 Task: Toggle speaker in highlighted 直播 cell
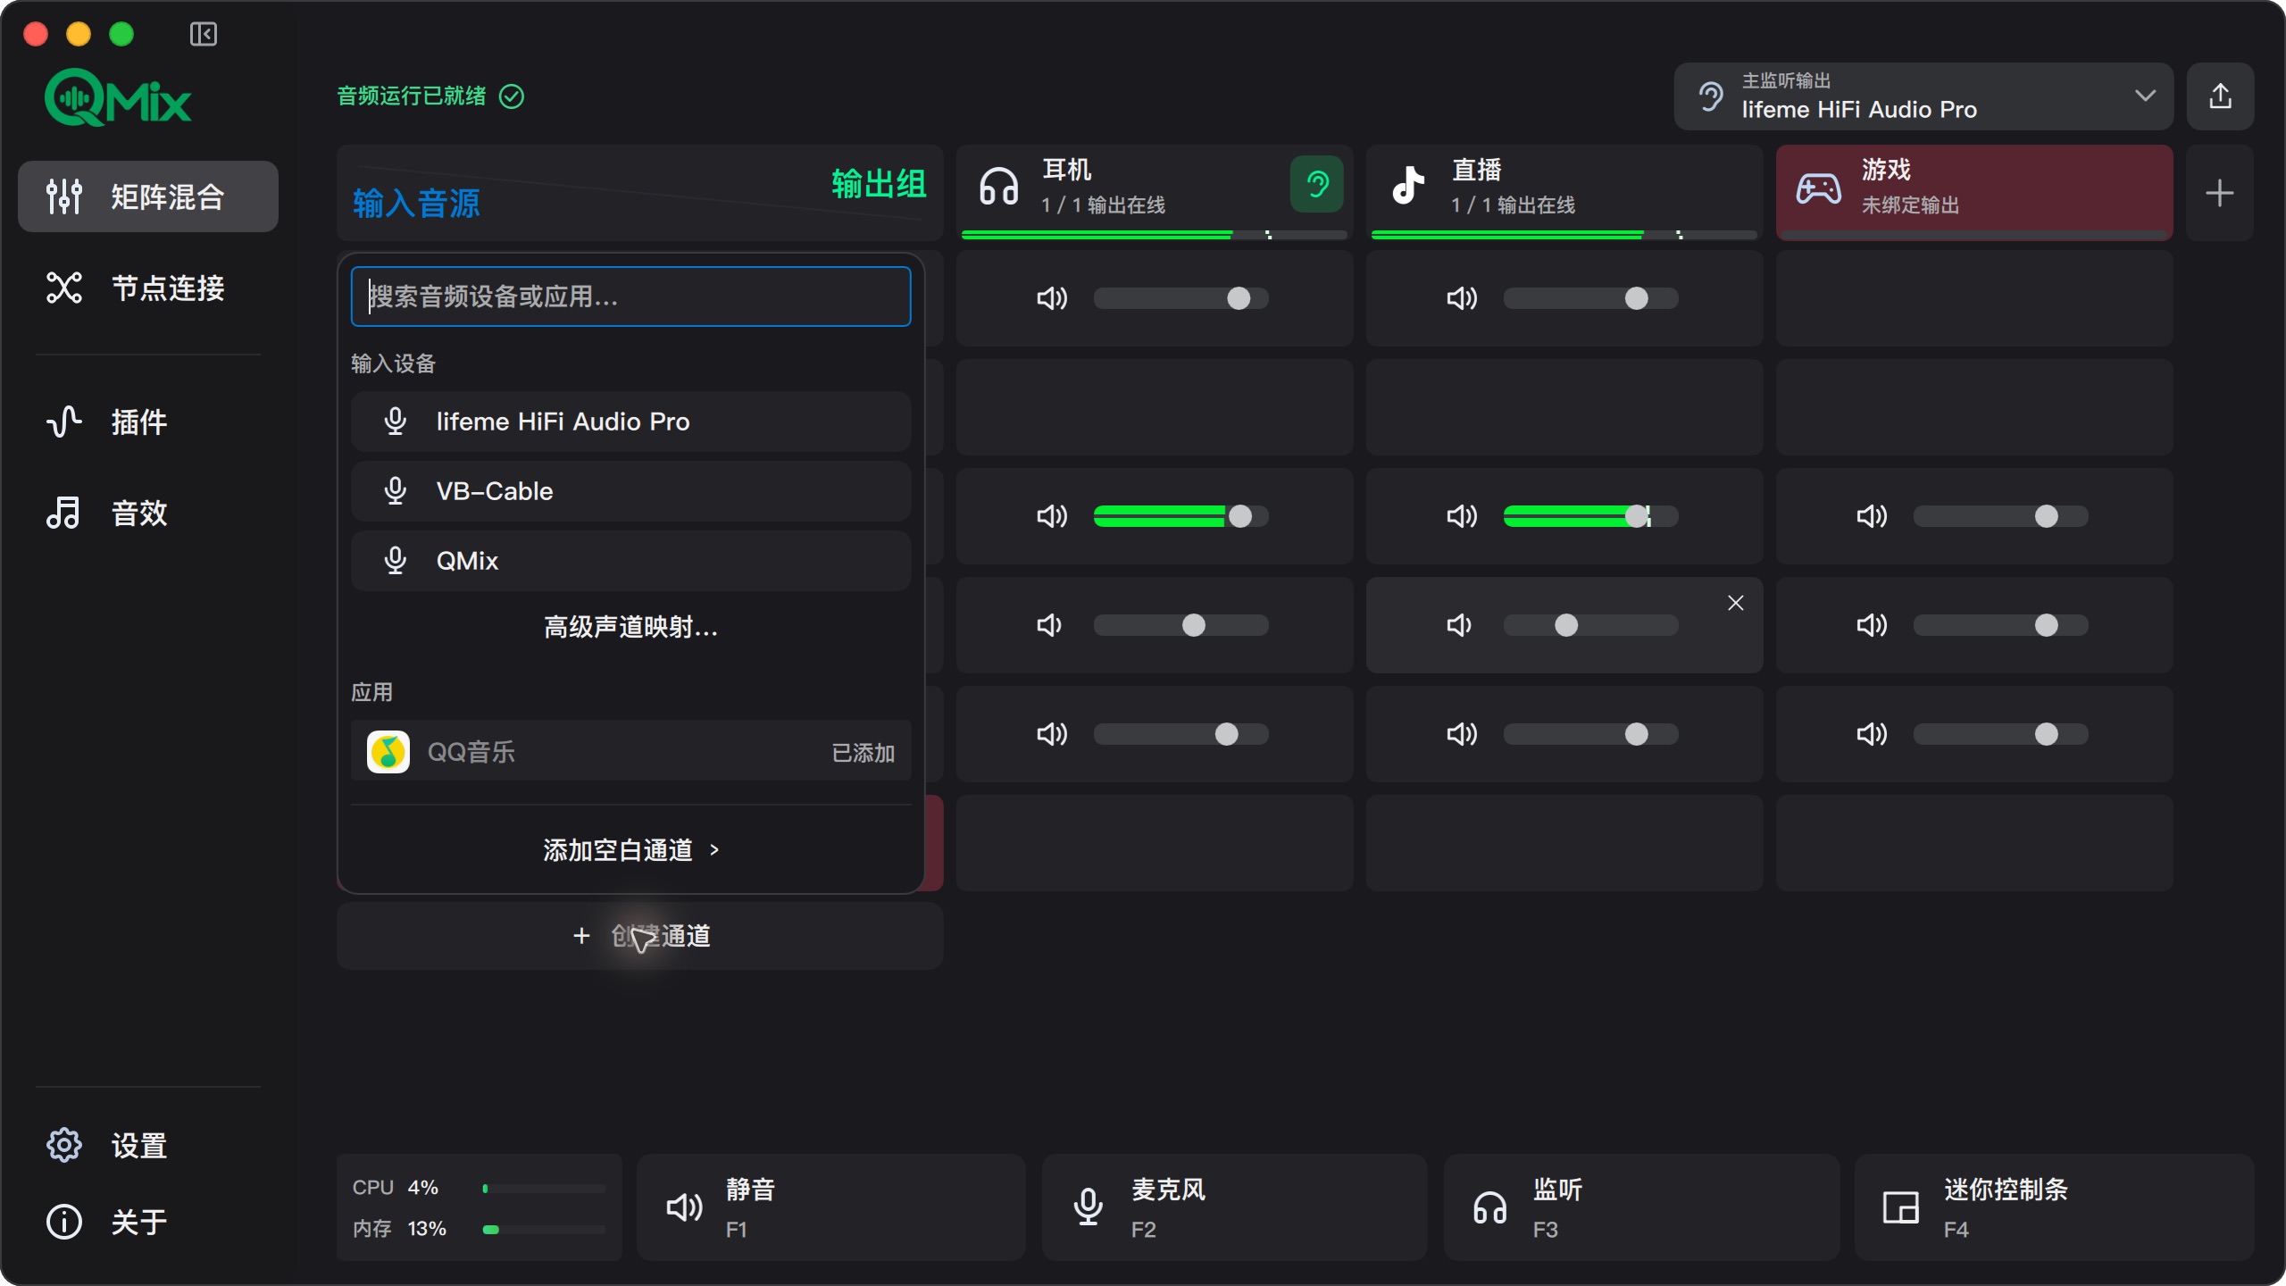tap(1459, 625)
